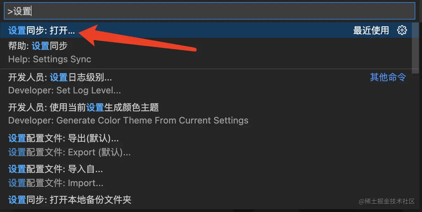Image resolution: width=422 pixels, height=212 pixels.
Task: Click the > prefix in the search box
Action: coord(10,11)
